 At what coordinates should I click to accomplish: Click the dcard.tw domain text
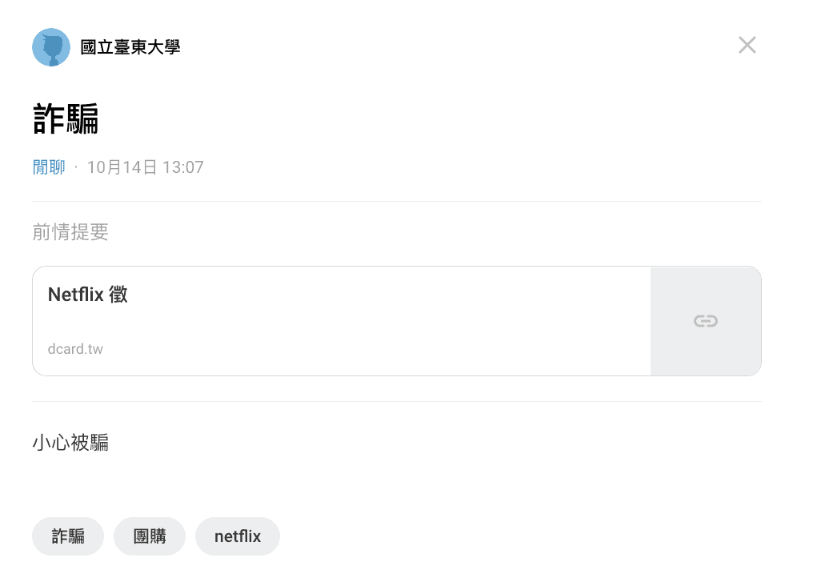75,349
